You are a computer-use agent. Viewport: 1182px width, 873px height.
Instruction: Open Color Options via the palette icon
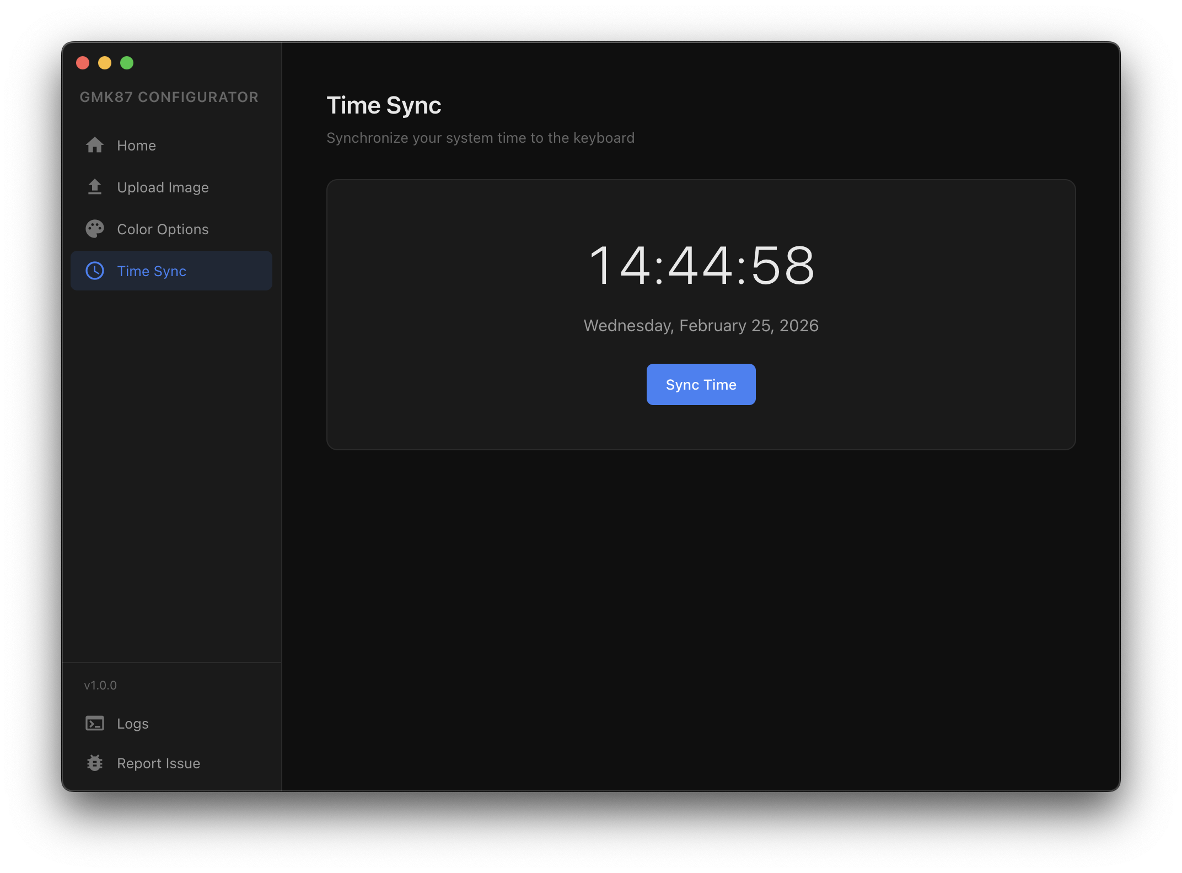[94, 229]
